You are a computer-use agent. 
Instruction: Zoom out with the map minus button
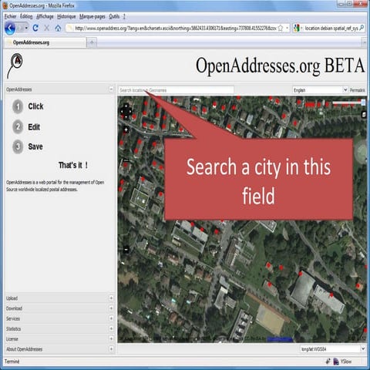pyautogui.click(x=126, y=249)
